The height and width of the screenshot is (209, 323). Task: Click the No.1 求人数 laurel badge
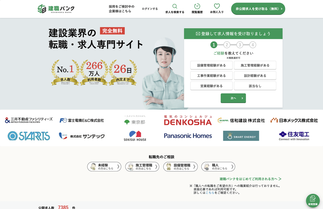(65, 73)
